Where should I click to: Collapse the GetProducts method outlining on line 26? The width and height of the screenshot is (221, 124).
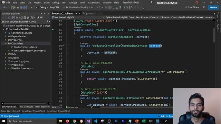point(67,72)
